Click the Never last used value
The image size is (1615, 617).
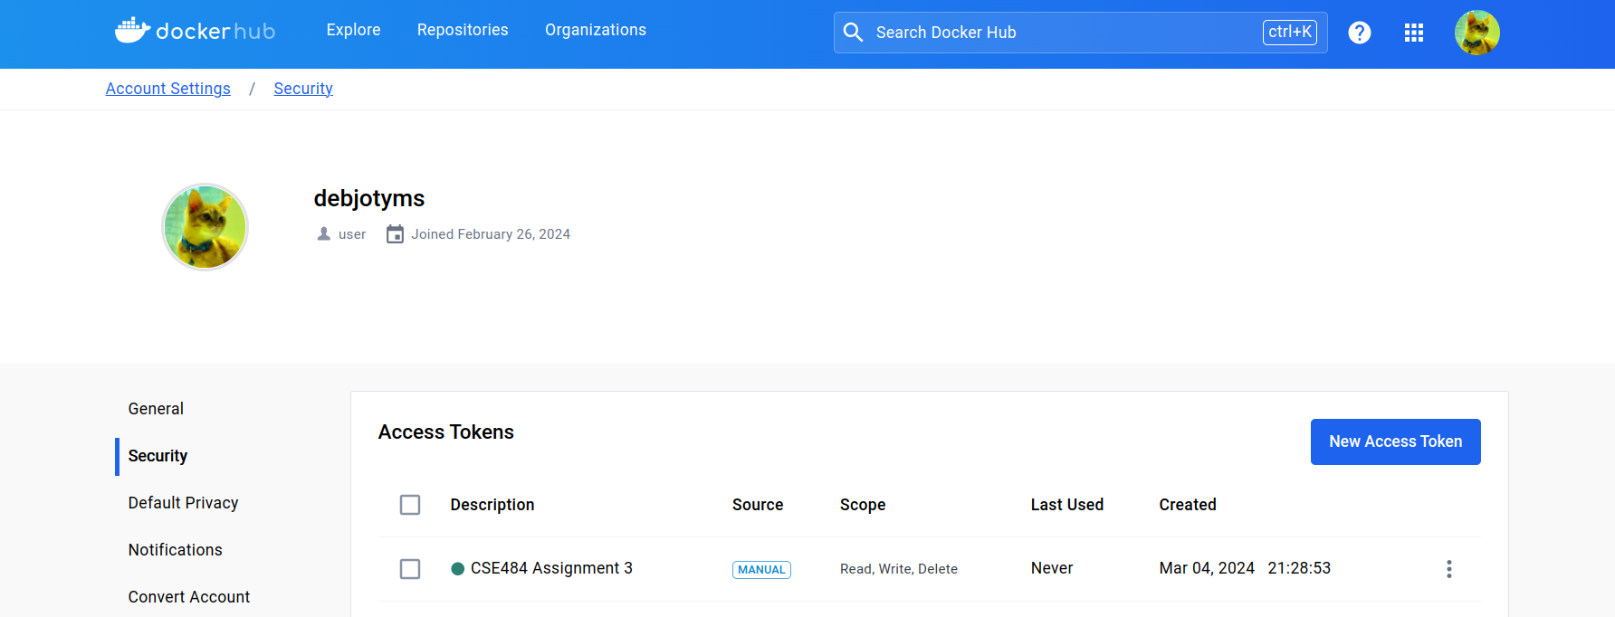[1052, 568]
